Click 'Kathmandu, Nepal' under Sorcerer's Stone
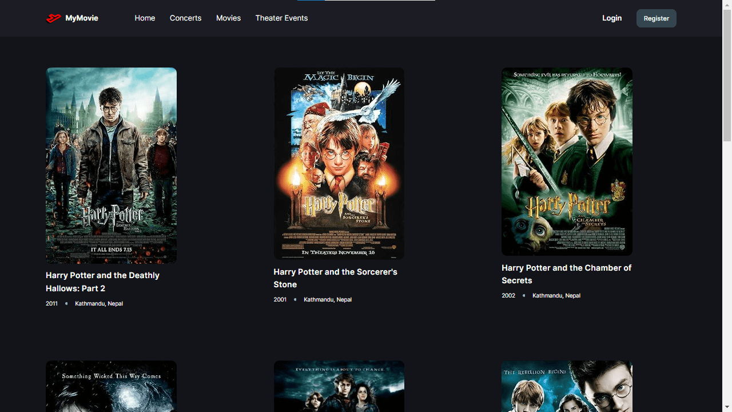Screen dimensions: 732x412 [x=327, y=299]
